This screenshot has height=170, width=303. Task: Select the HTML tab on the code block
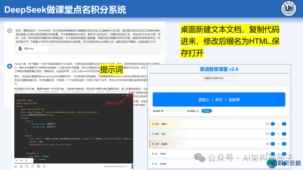(17, 95)
